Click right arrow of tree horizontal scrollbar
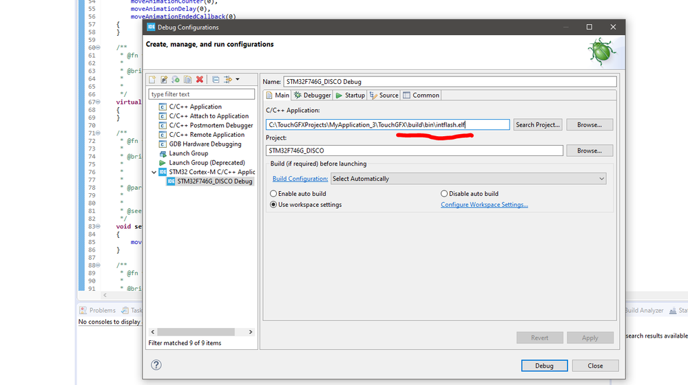The width and height of the screenshot is (688, 385). pos(251,332)
